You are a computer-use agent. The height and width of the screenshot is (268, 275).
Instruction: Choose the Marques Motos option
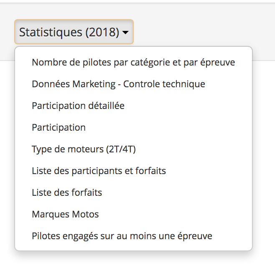(x=65, y=215)
